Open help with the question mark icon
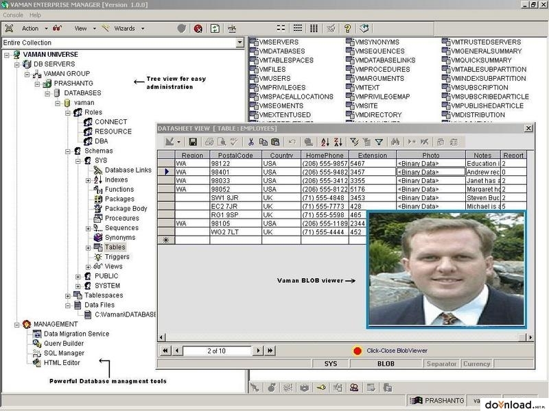Screen dimensions: 549x411 [347, 28]
